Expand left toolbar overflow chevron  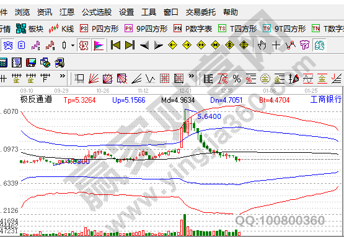point(63,76)
